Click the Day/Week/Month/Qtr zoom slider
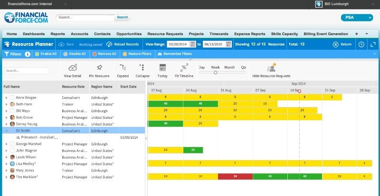The height and width of the screenshot is (196, 380). point(216,72)
